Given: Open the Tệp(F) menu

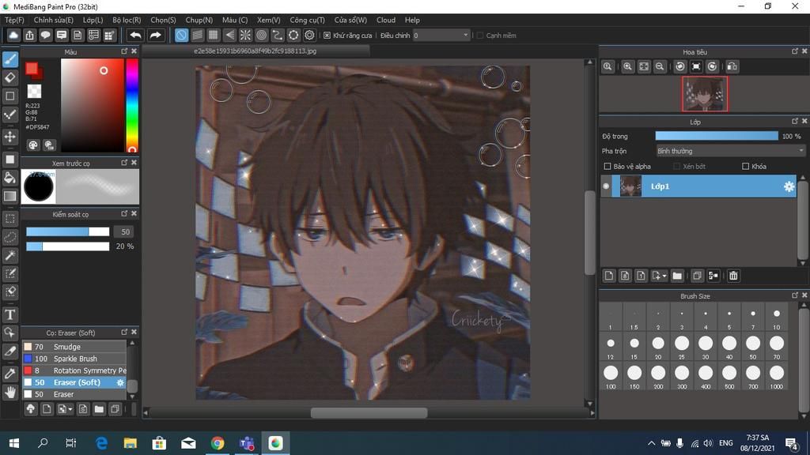Looking at the screenshot, I should [14, 20].
